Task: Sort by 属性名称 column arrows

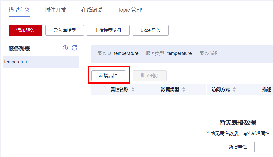Action: coord(133,89)
